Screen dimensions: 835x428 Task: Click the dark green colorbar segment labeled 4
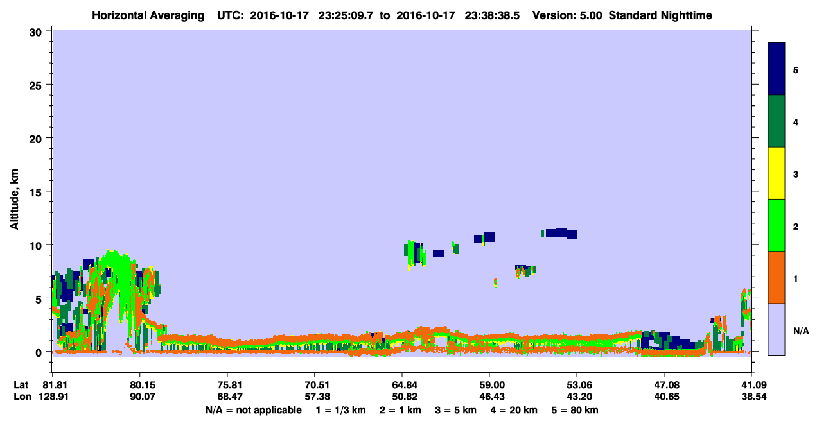point(777,121)
